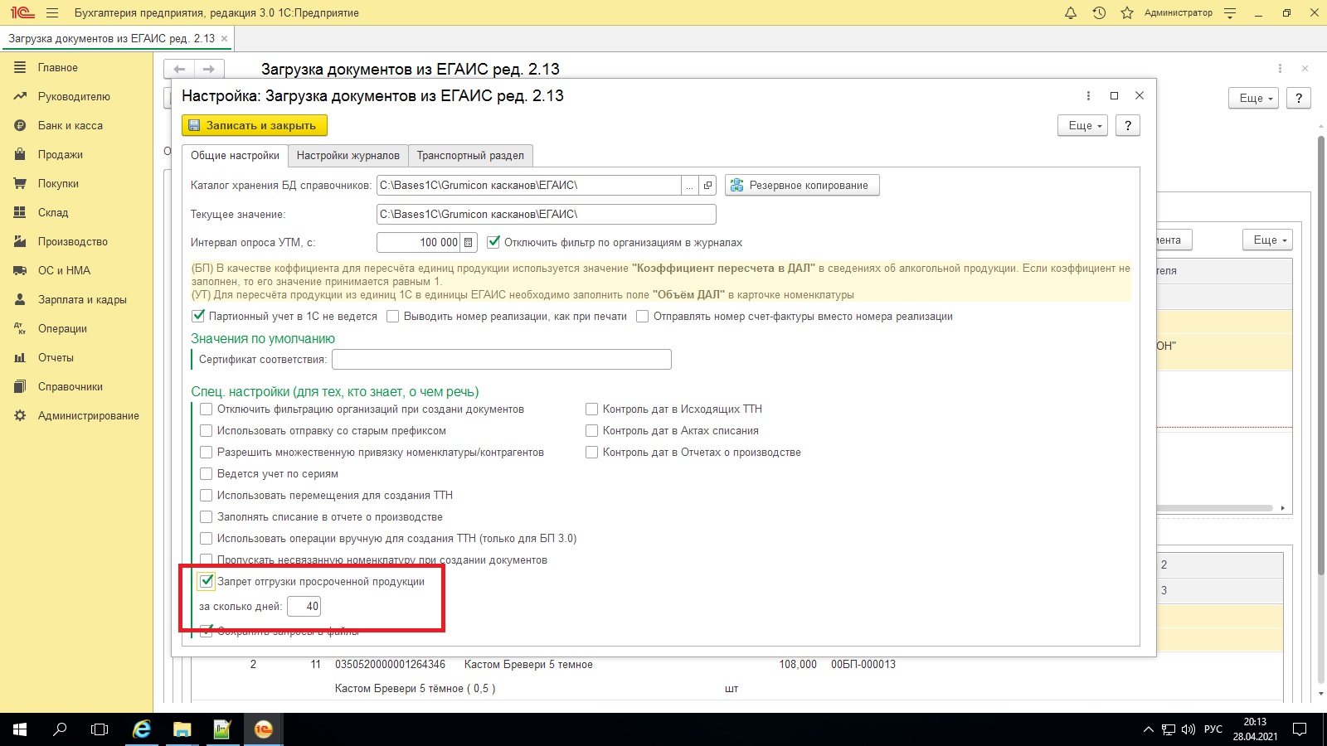Toggle Партионный учет в 1С не ведется

click(x=198, y=316)
